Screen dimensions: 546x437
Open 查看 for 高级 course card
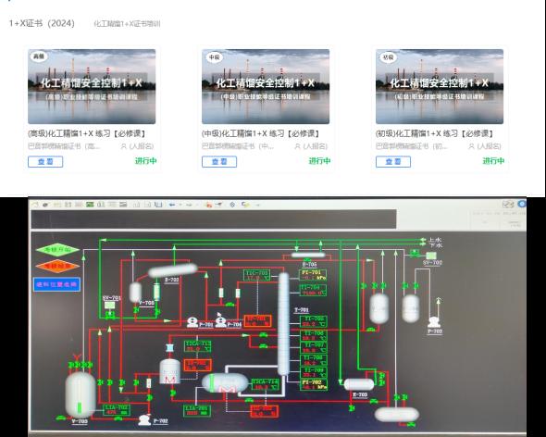pos(45,162)
